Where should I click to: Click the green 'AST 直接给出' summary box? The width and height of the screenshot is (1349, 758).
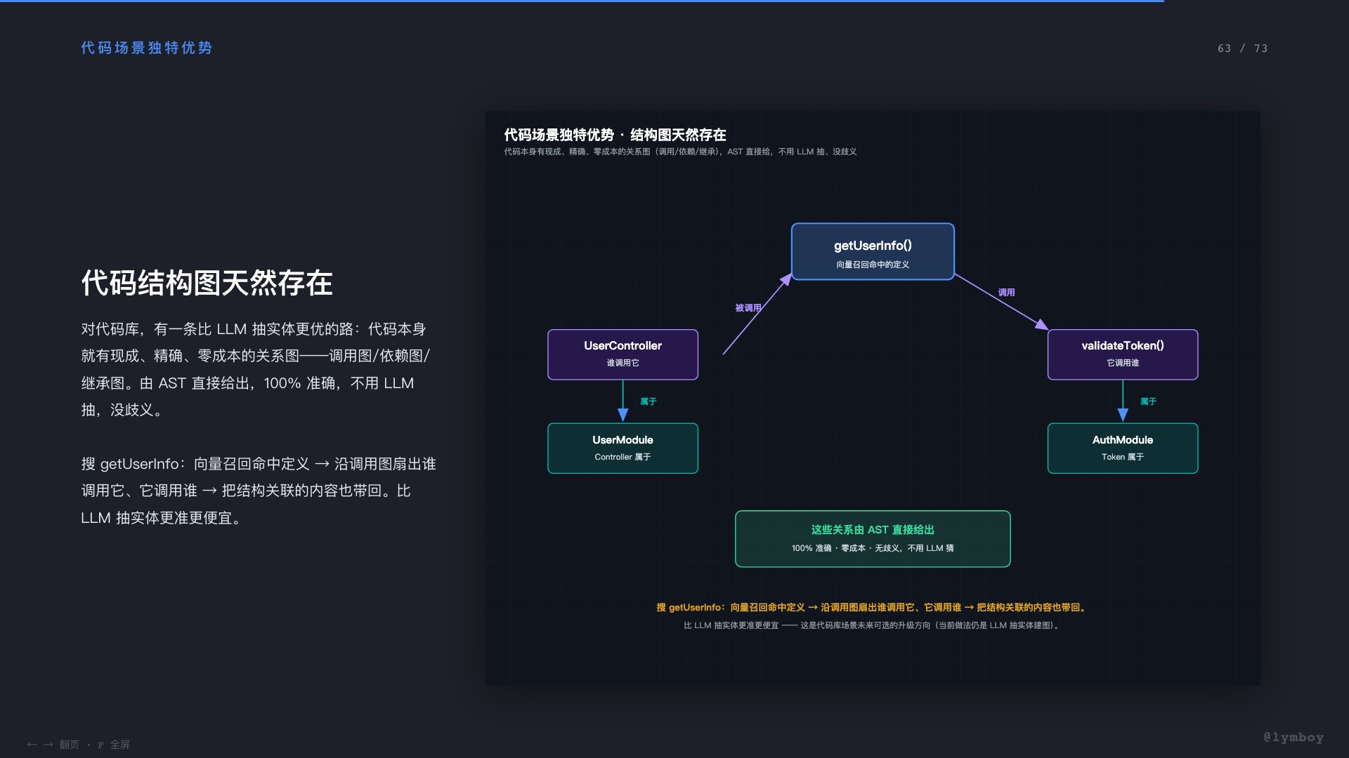click(873, 538)
